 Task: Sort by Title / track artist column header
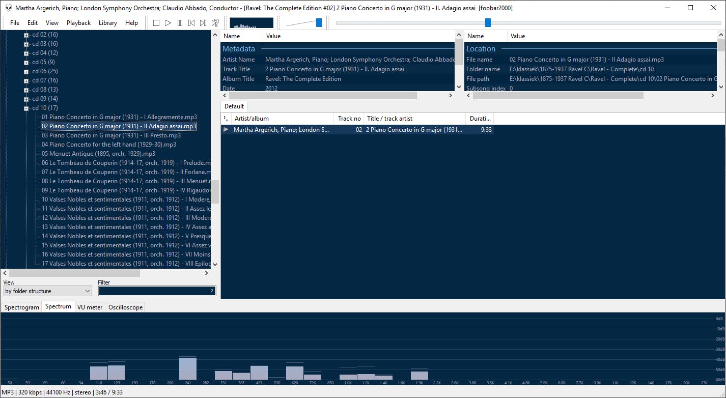tap(414, 119)
